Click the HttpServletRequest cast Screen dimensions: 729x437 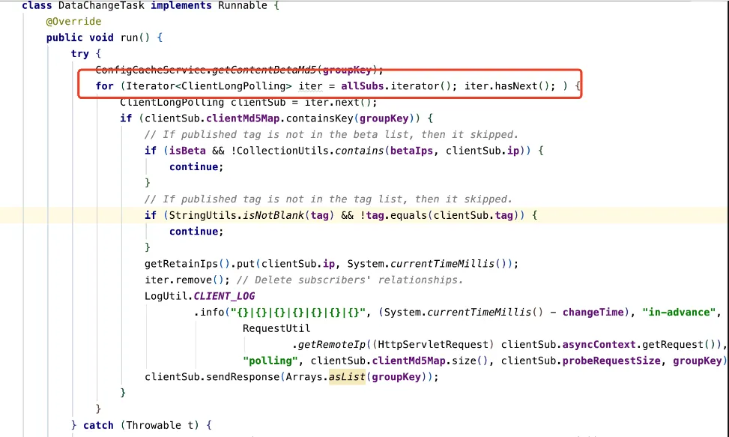coord(433,345)
